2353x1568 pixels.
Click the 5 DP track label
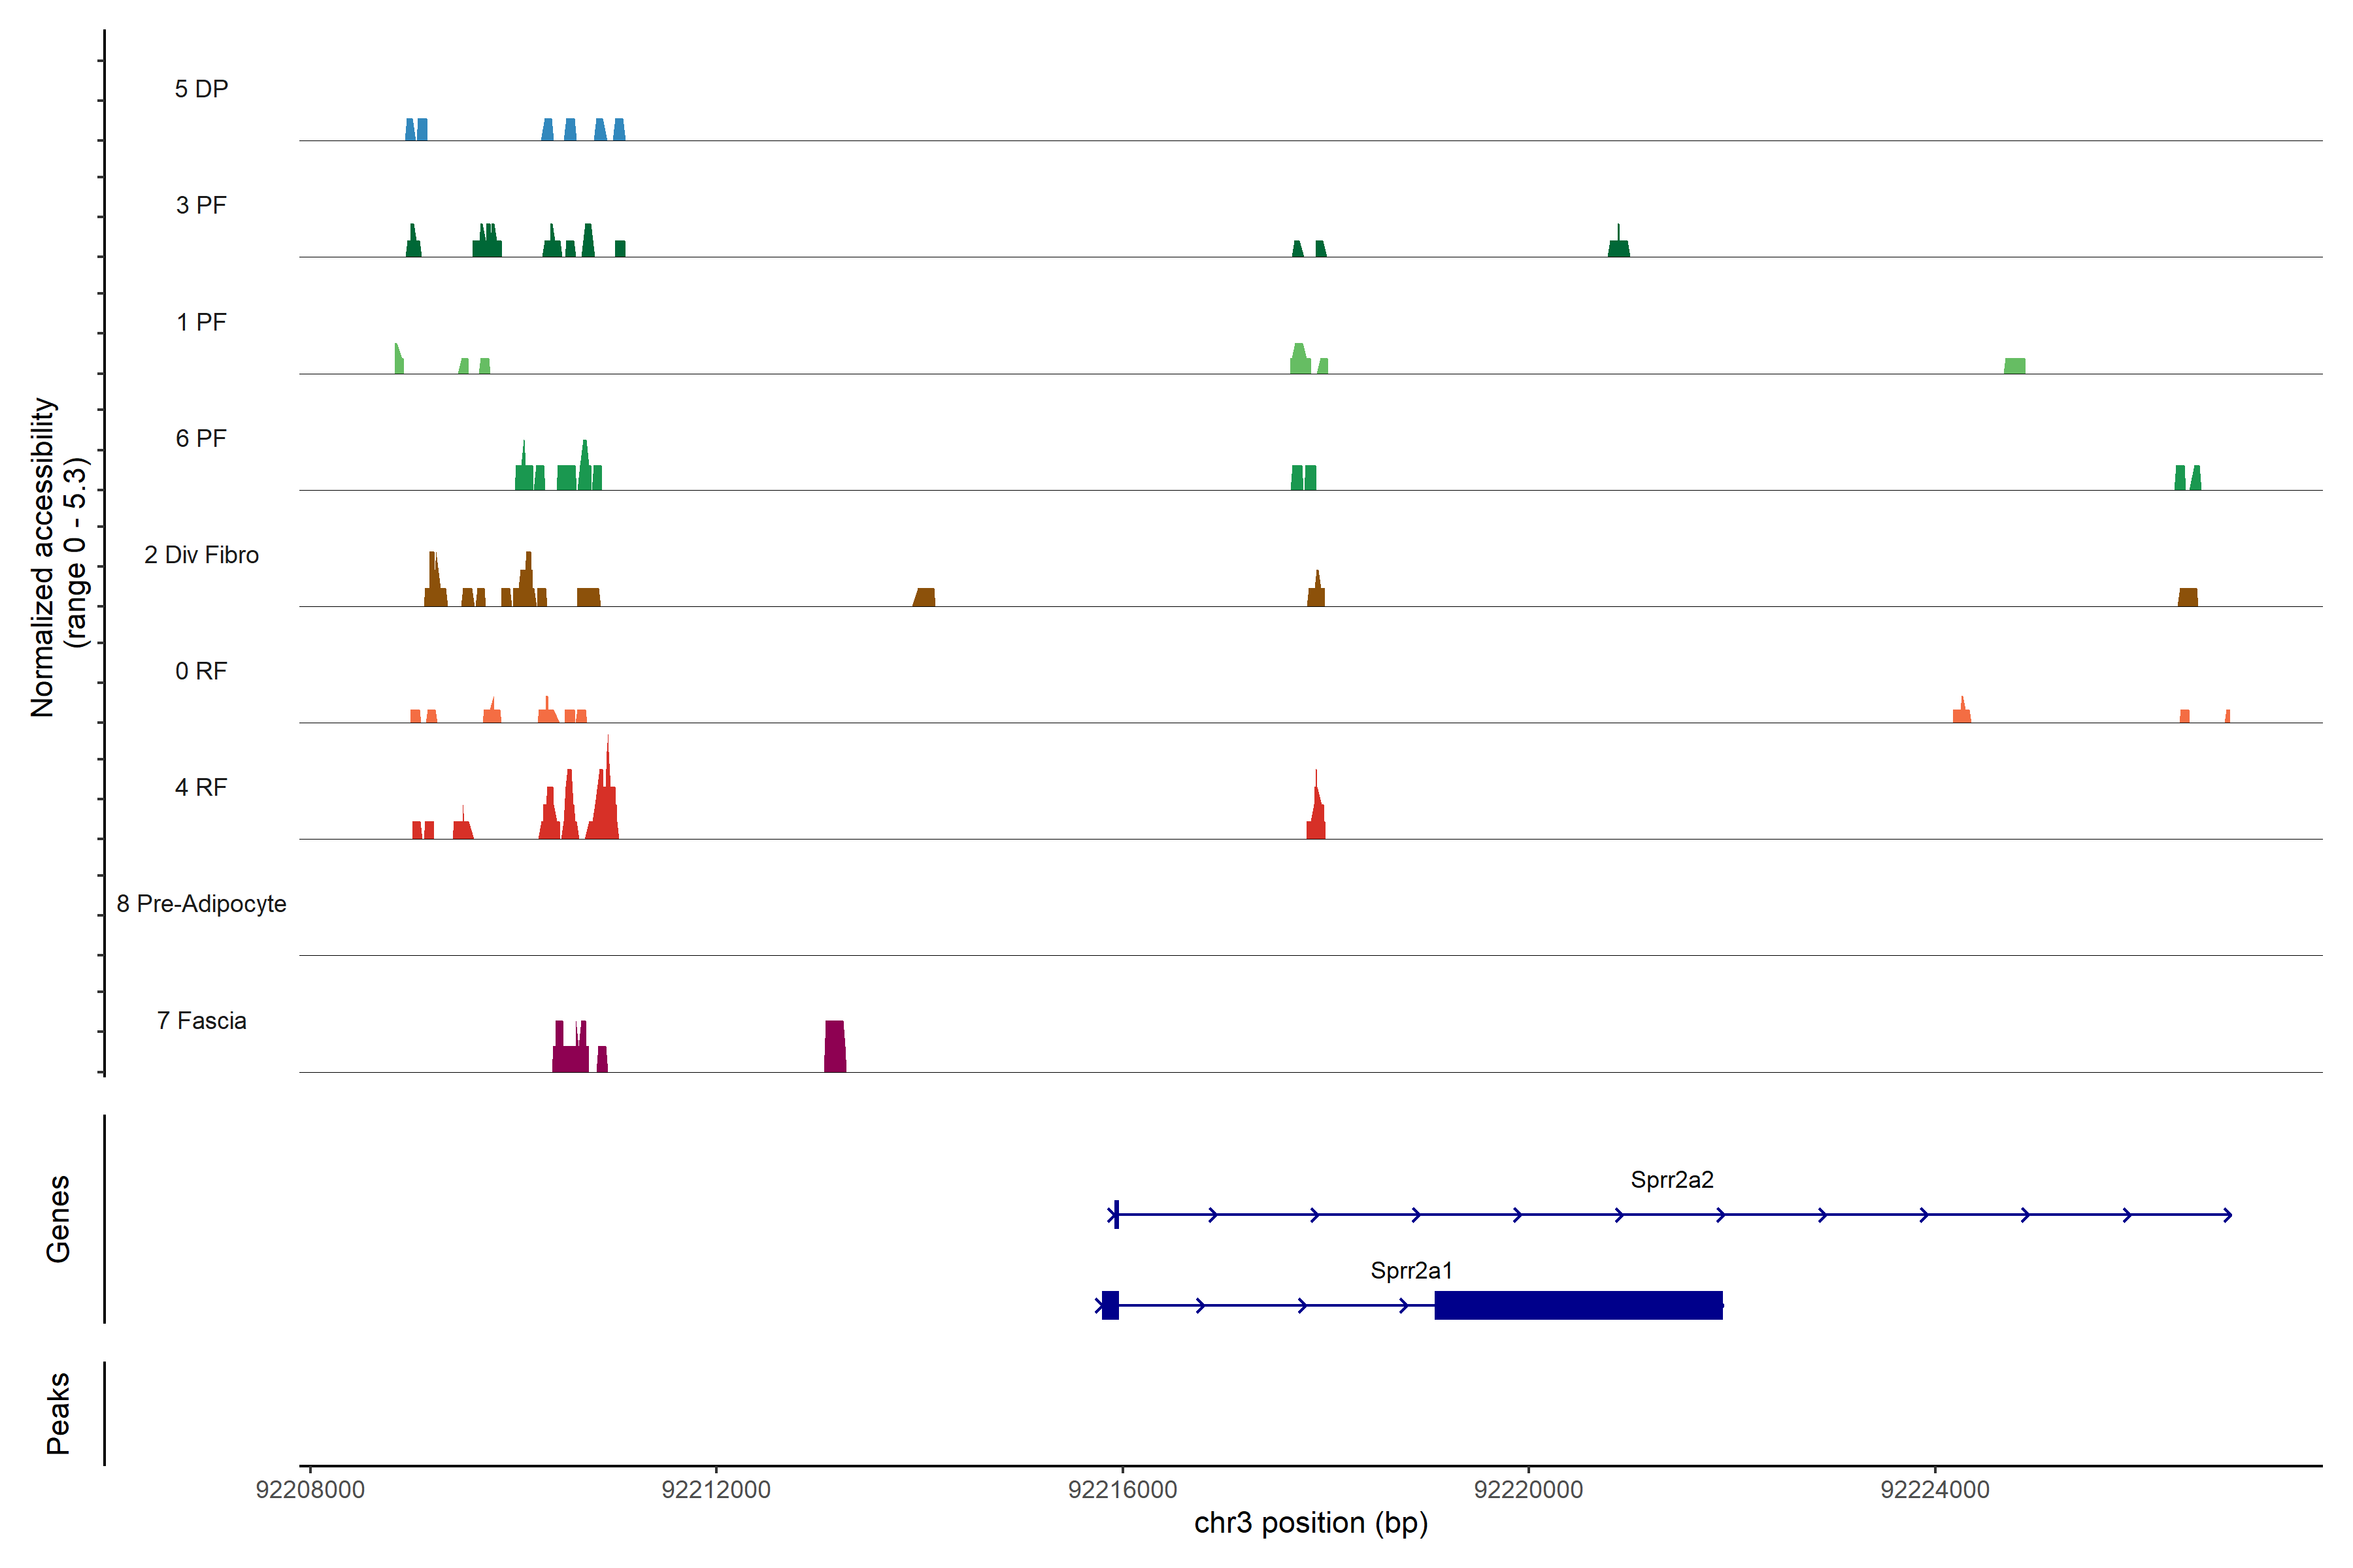coord(201,89)
